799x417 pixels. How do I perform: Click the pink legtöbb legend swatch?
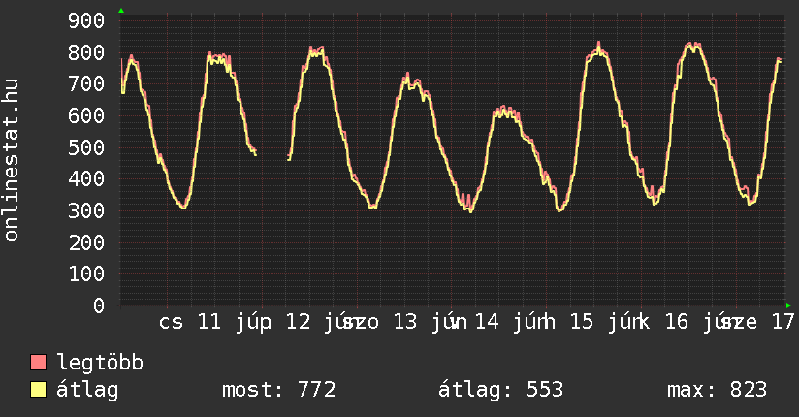(38, 362)
